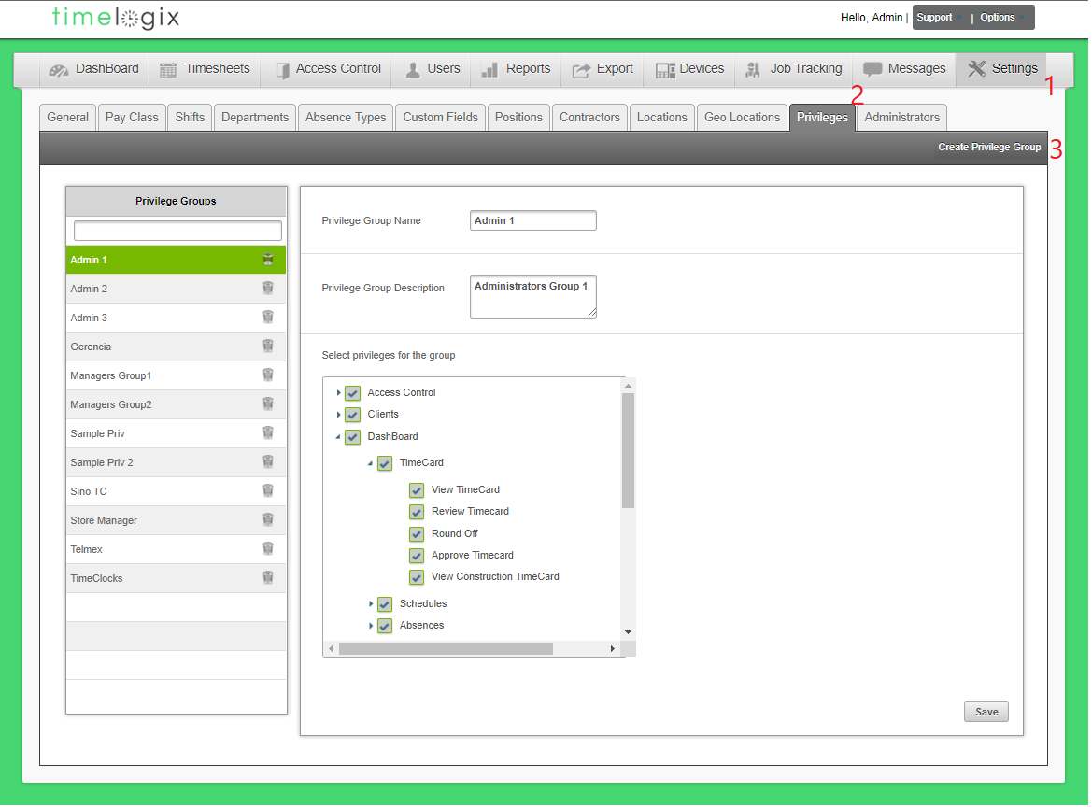Uncheck View TimeCard privilege

point(418,490)
